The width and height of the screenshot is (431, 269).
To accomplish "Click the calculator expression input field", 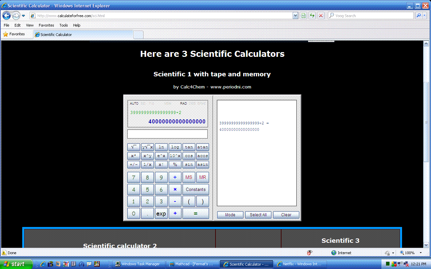I will tap(167, 134).
